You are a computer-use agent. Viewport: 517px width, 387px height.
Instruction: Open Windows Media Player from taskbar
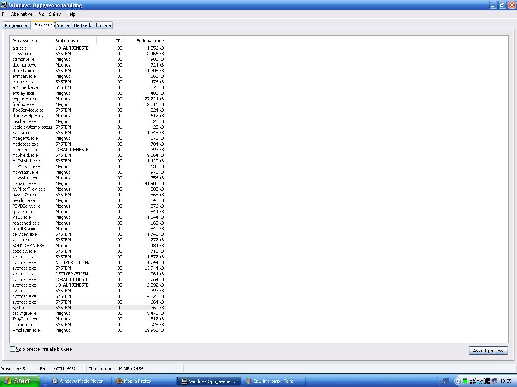click(x=80, y=381)
